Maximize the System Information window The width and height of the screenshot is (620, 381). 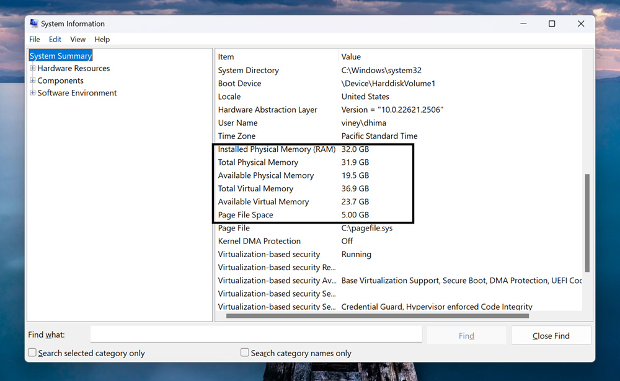(x=552, y=24)
